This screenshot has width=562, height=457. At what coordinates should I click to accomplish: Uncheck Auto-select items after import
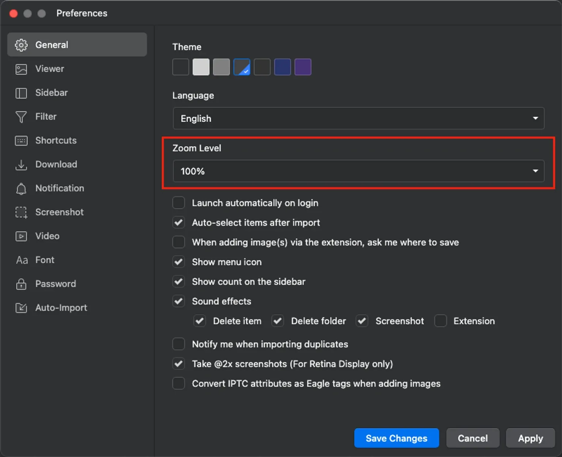point(179,223)
